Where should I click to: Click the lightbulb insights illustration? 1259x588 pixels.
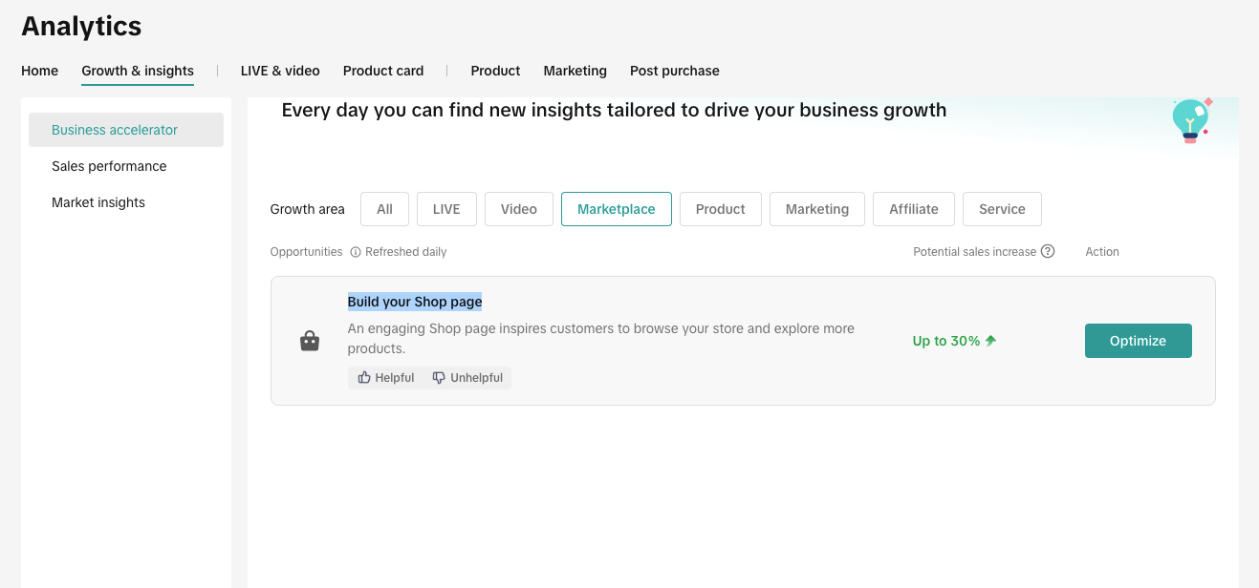pos(1190,121)
